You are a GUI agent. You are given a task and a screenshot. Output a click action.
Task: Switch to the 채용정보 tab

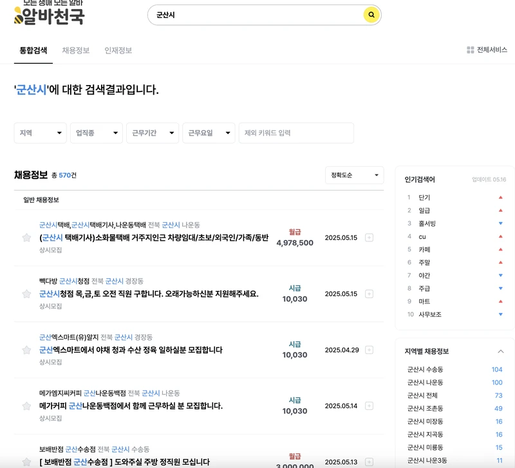pyautogui.click(x=76, y=50)
